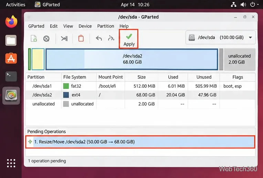Open the Activities overview
The height and width of the screenshot is (178, 263).
(x=15, y=4)
